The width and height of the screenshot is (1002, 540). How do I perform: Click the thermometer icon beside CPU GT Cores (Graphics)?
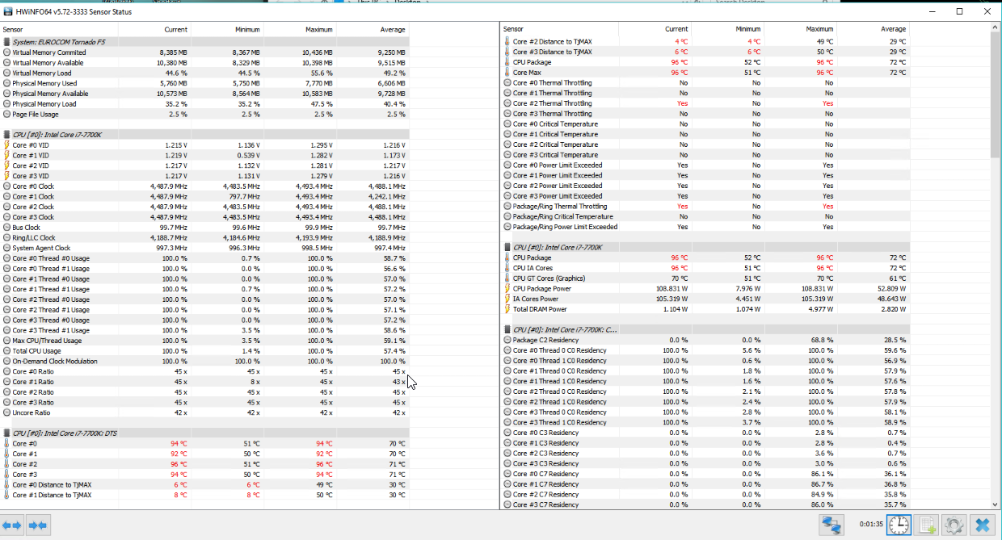coord(507,278)
